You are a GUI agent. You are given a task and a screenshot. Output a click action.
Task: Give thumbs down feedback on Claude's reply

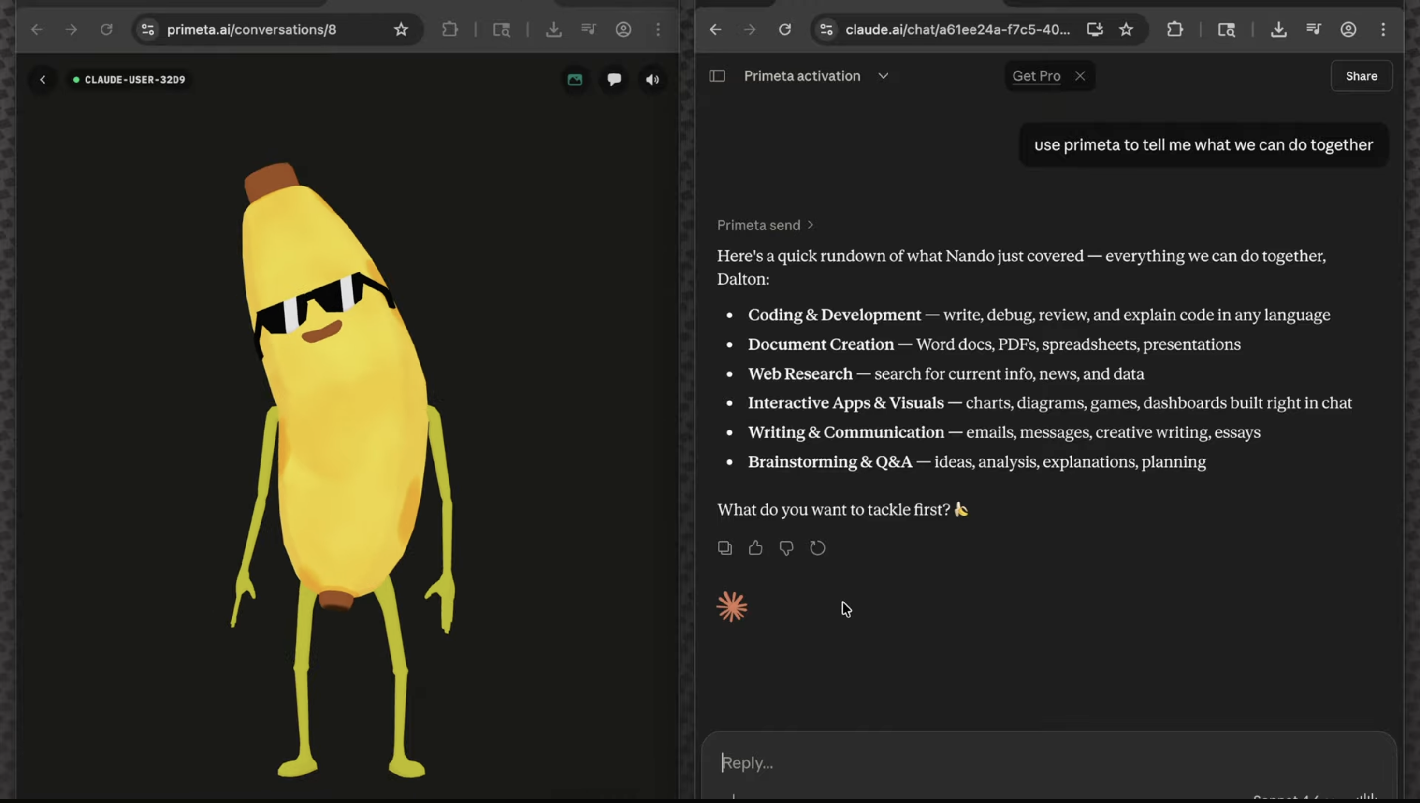tap(786, 547)
